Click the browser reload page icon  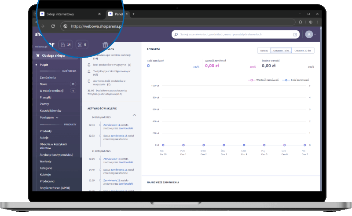pyautogui.click(x=53, y=26)
